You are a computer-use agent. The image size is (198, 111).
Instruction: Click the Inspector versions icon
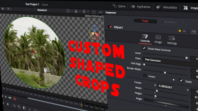(x=194, y=32)
